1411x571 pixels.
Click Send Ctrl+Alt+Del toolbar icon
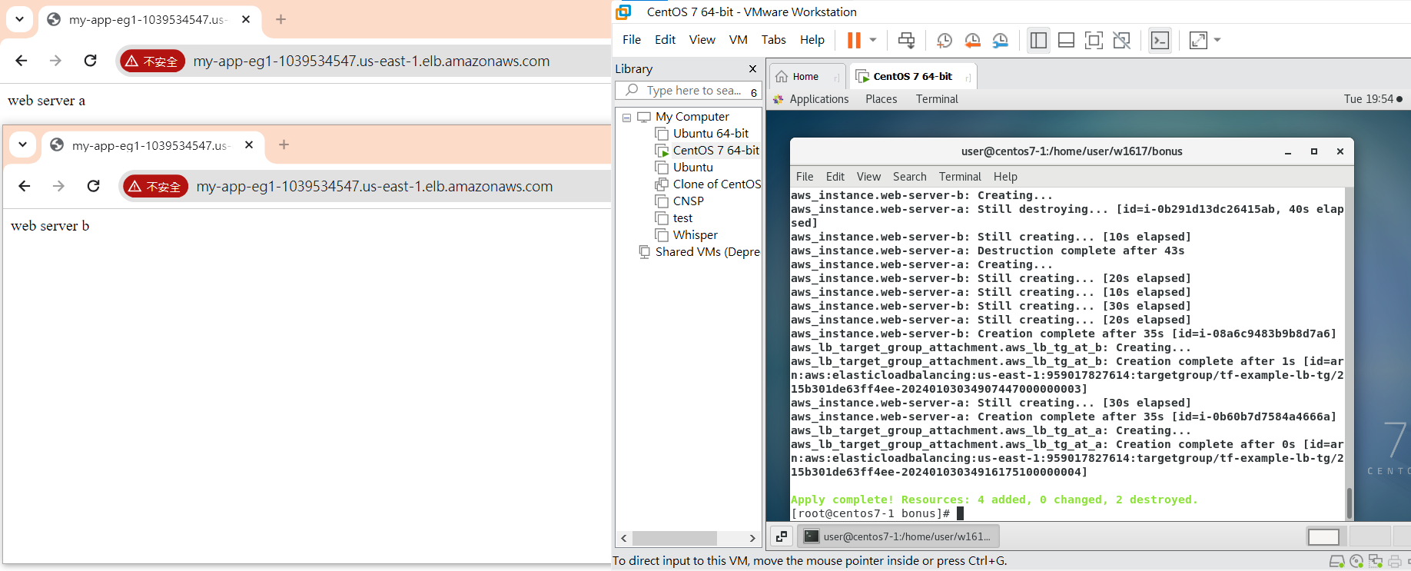[x=907, y=40]
